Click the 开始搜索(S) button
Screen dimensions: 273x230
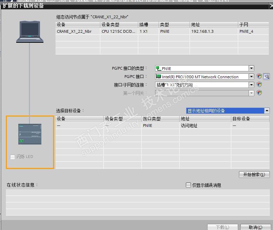coord(254,174)
